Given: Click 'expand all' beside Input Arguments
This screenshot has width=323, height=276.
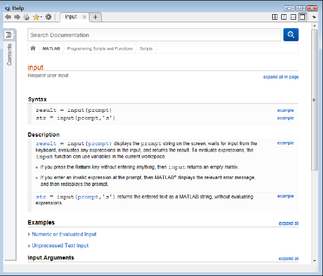Looking at the screenshot, I should click(289, 259).
